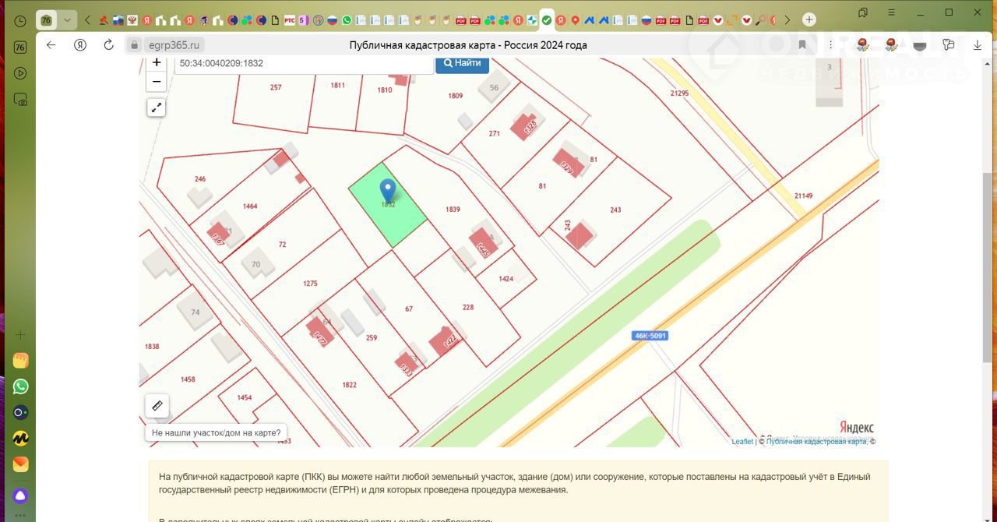Open WhatsApp from the sidebar
997x522 pixels.
pos(20,386)
